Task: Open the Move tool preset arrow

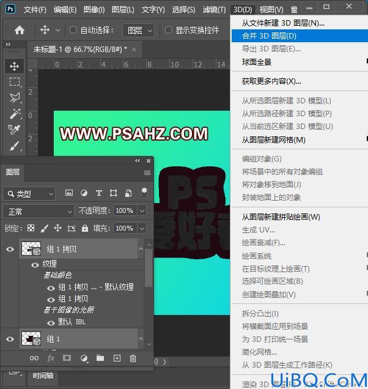Action: click(x=57, y=31)
